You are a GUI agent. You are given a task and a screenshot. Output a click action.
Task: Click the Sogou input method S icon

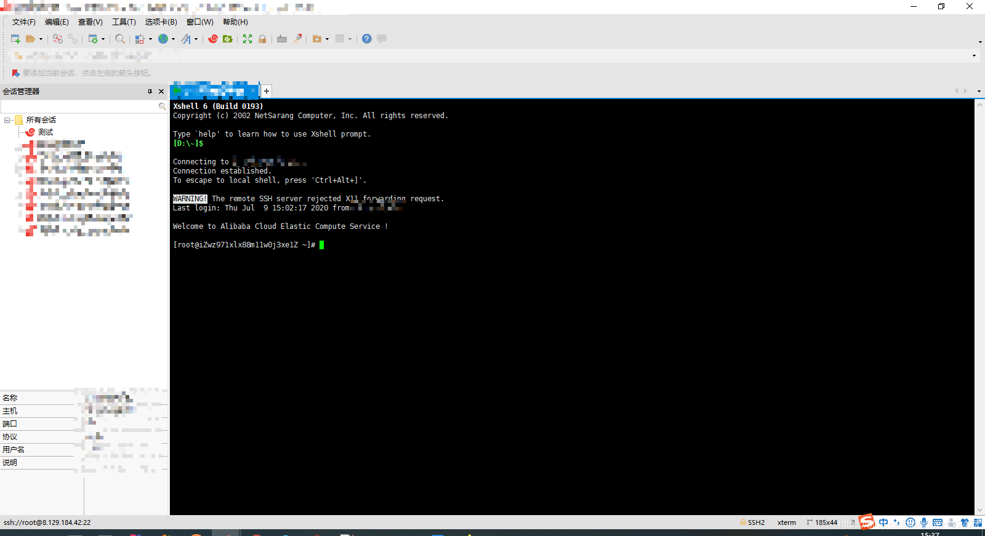click(867, 522)
